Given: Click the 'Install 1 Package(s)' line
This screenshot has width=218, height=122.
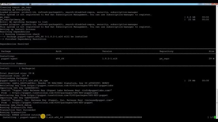Looking at the screenshot, I should [17, 68].
